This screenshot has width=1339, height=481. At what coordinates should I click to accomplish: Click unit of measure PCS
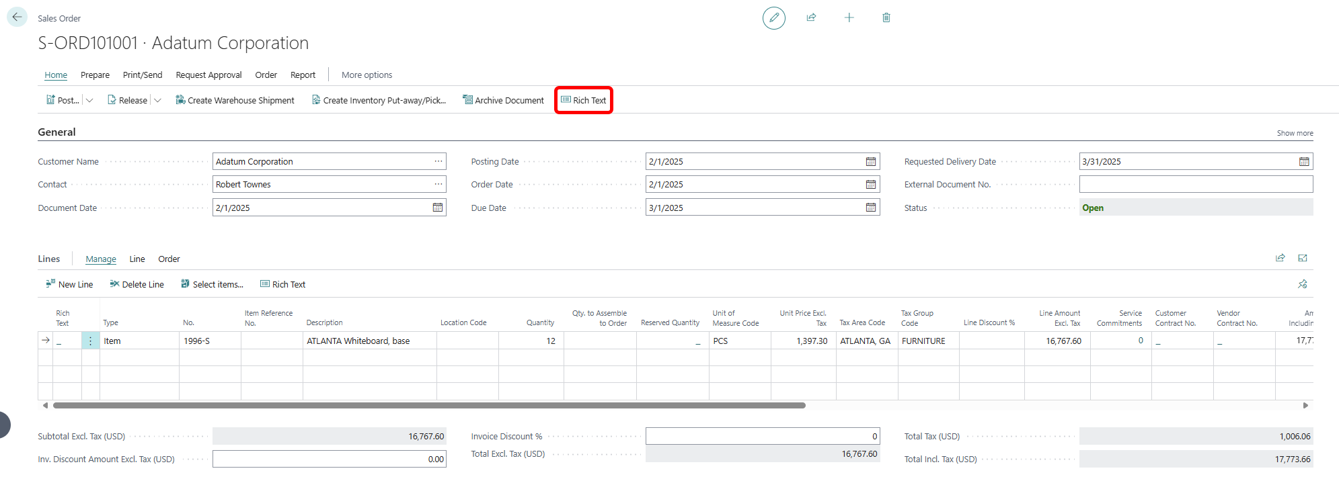(740, 341)
